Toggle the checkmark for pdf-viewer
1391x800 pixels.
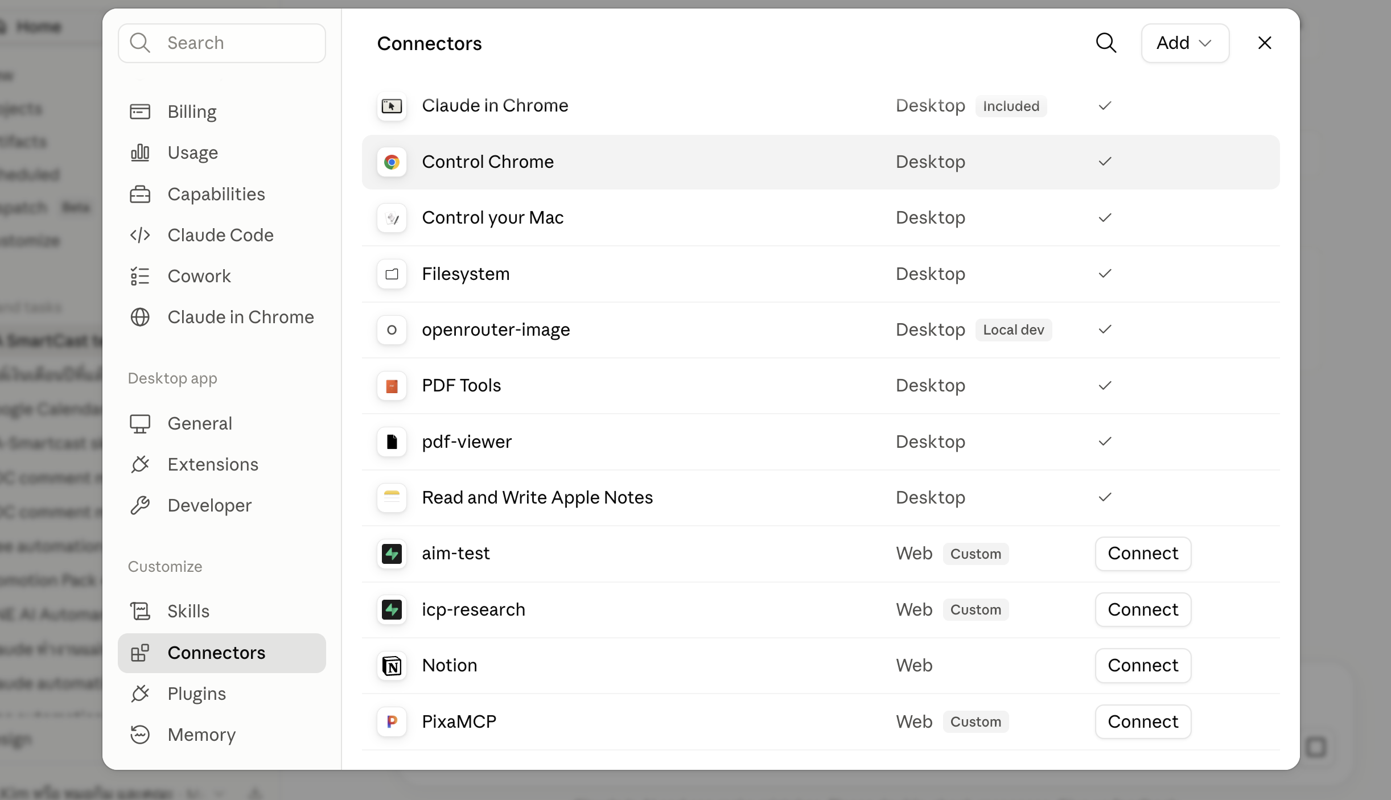click(1105, 442)
